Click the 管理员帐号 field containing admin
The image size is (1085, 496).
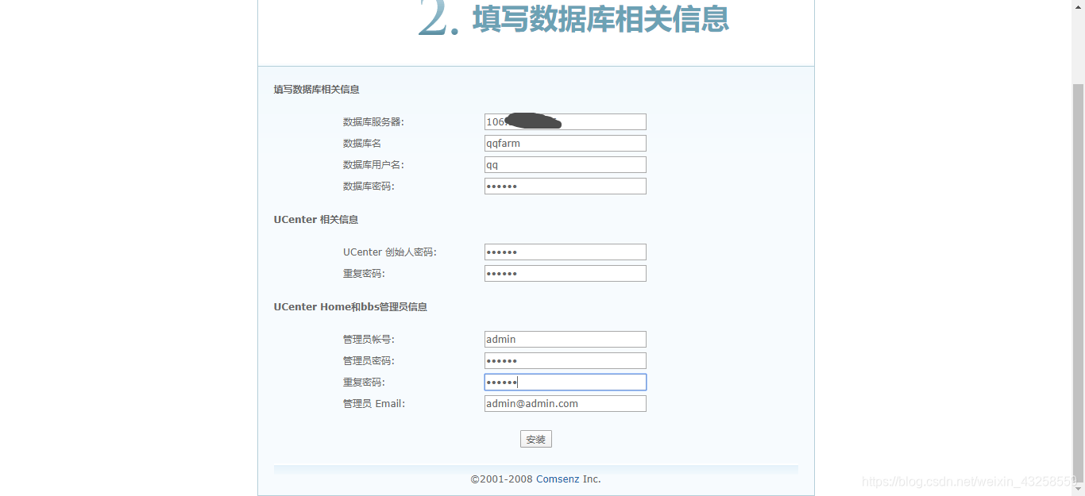coord(566,340)
